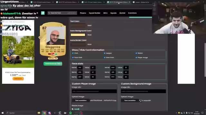Screen dimensions: 206x115
Task: Open the Evolutions menu
Action: 132,13
